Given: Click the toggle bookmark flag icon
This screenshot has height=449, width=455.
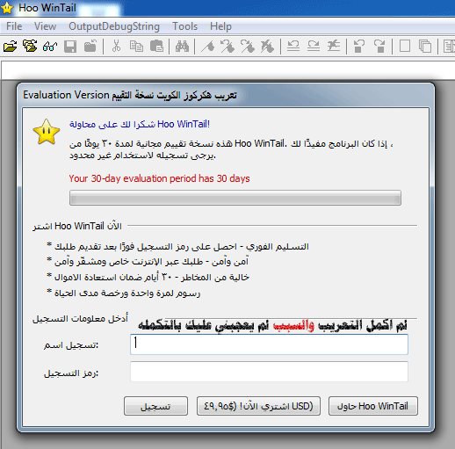Looking at the screenshot, I should click(x=208, y=47).
